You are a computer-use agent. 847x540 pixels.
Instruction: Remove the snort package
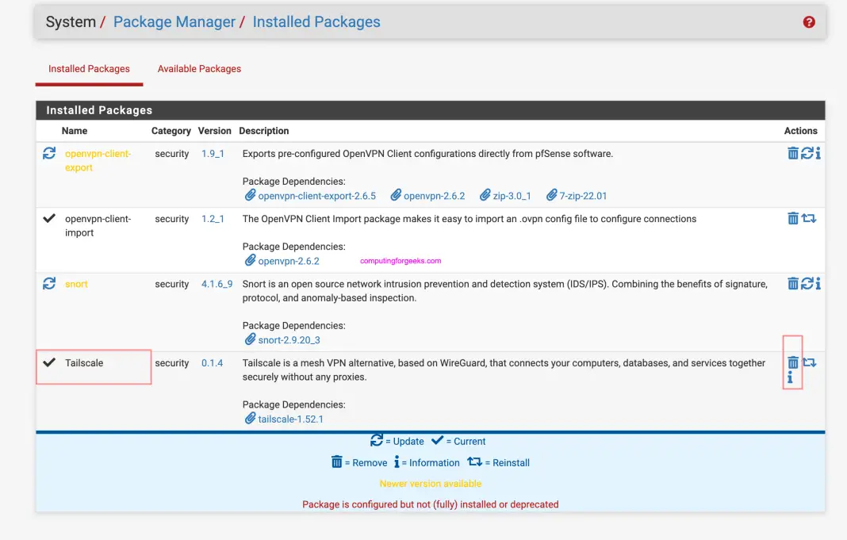point(792,283)
